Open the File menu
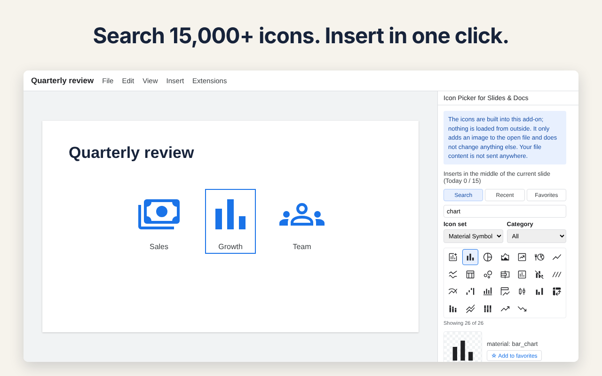602x376 pixels. (108, 81)
